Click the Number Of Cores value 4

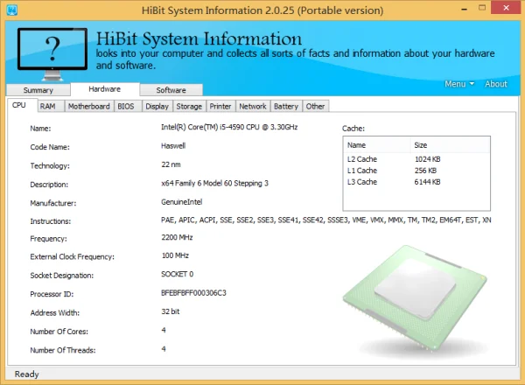(164, 330)
